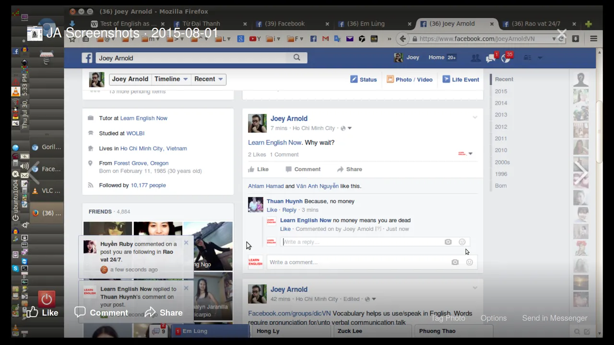Open the Firefox downloads icon
Viewport: 614px width, 345px height.
(x=576, y=39)
